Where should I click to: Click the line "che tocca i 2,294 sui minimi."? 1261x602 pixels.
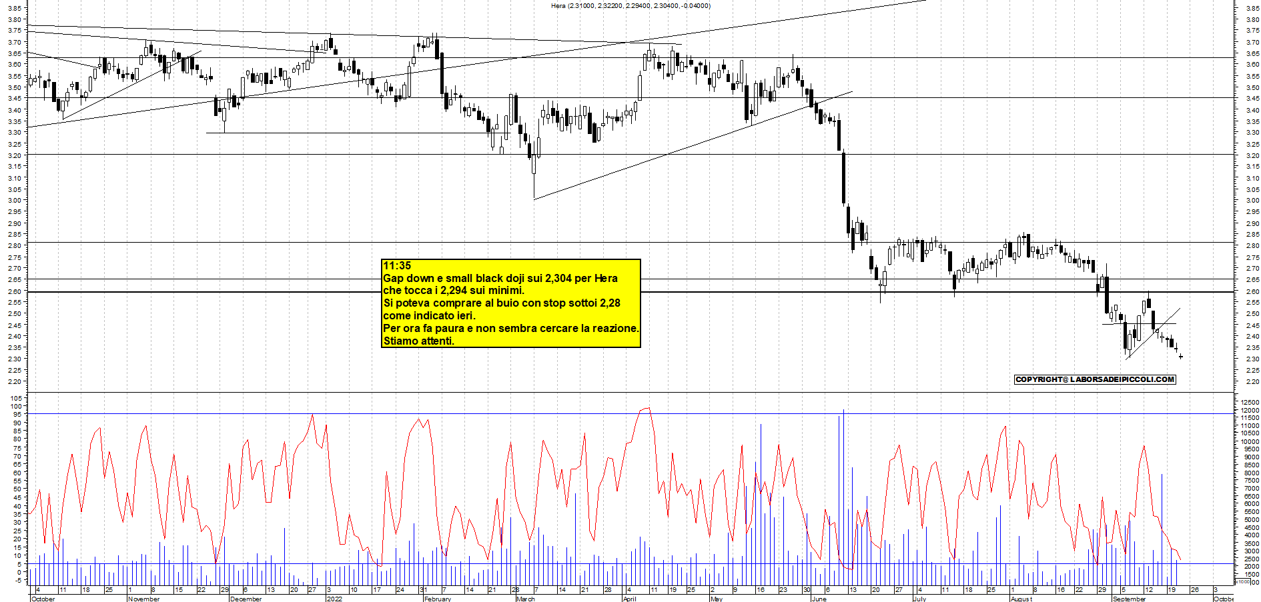pos(454,290)
